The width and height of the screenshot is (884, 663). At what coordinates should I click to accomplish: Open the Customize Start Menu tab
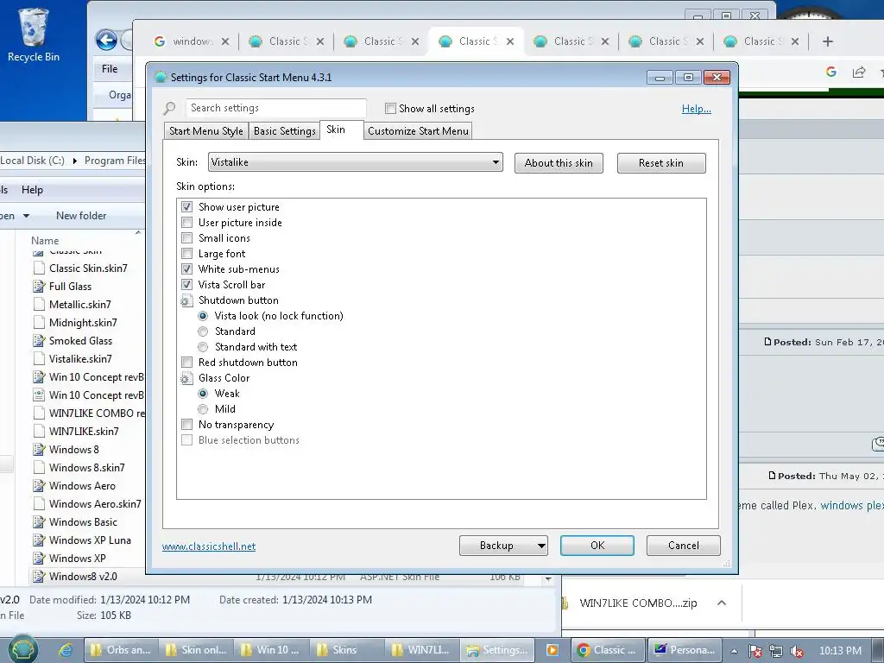tap(418, 131)
